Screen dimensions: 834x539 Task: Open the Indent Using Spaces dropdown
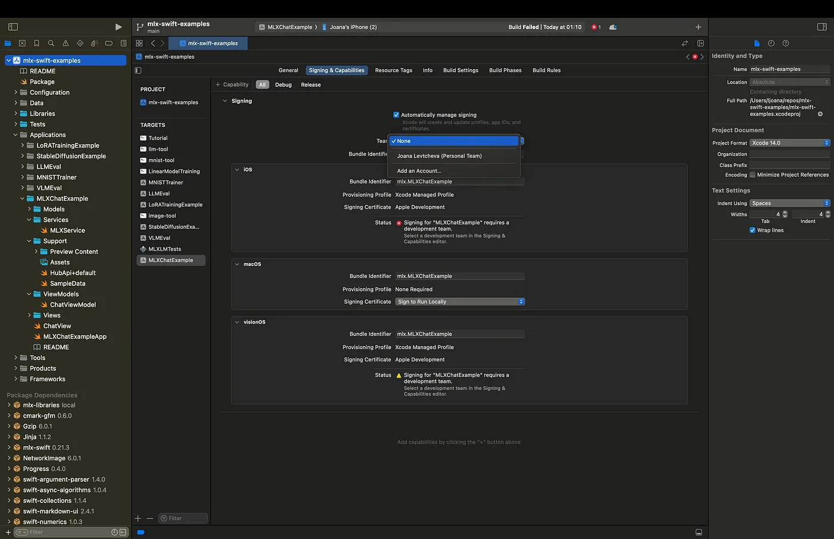789,203
